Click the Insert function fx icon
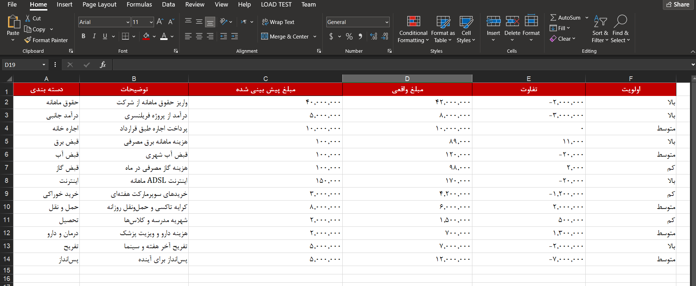 (103, 65)
